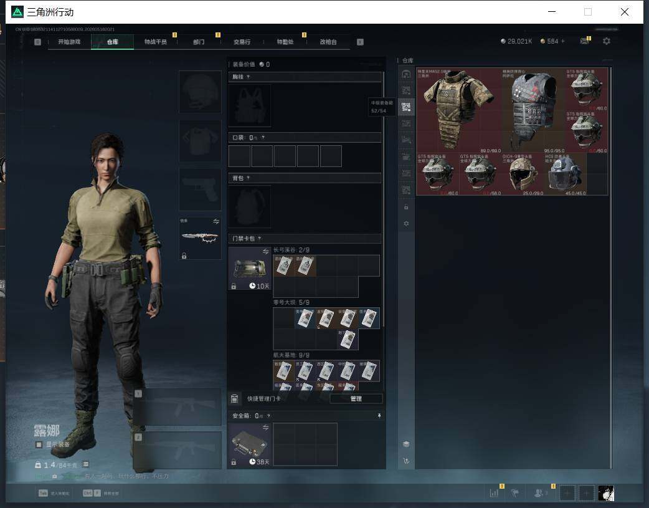Click the second plus squad invite slot
The image size is (649, 508).
[586, 493]
